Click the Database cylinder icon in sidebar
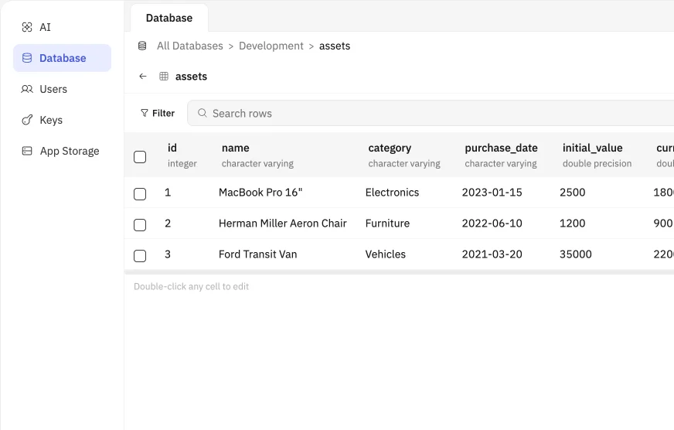 pyautogui.click(x=27, y=58)
